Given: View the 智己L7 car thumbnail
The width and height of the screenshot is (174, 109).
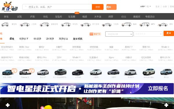Looking at the screenshot, I should click(43, 72).
